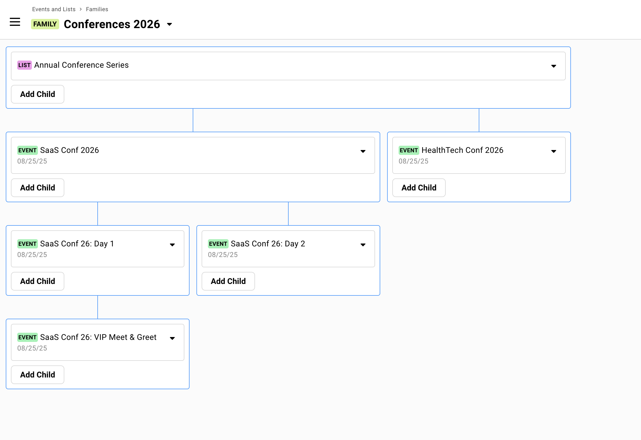Open the dropdown on SaaS Conf 2026 card
The image size is (641, 440).
(363, 151)
